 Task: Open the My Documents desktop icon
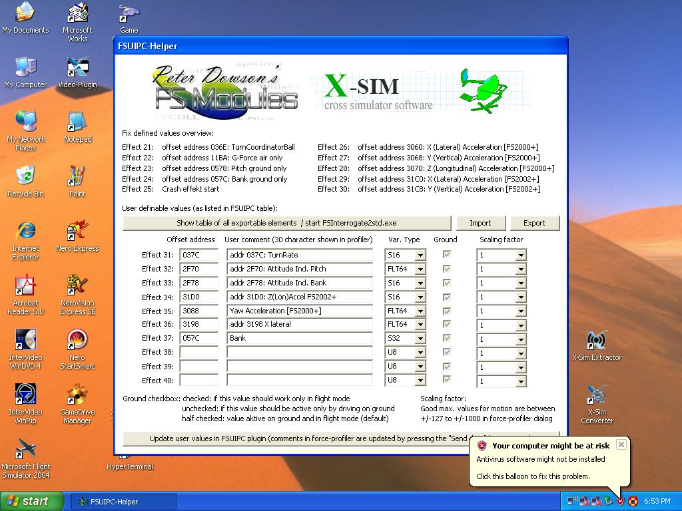coord(25,18)
